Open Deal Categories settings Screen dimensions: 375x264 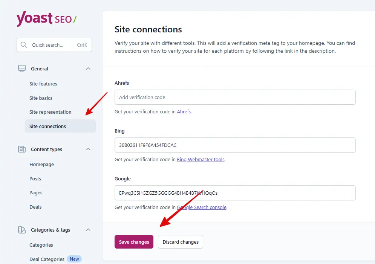[x=46, y=259]
